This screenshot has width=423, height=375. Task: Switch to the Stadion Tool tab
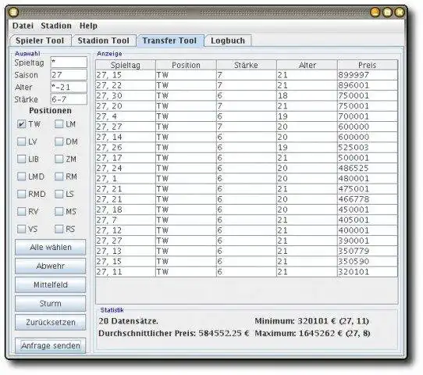pos(103,41)
